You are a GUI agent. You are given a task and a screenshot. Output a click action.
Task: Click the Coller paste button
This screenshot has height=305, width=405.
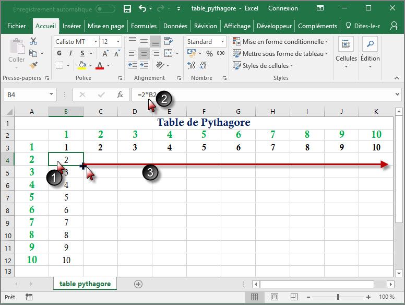pyautogui.click(x=17, y=53)
